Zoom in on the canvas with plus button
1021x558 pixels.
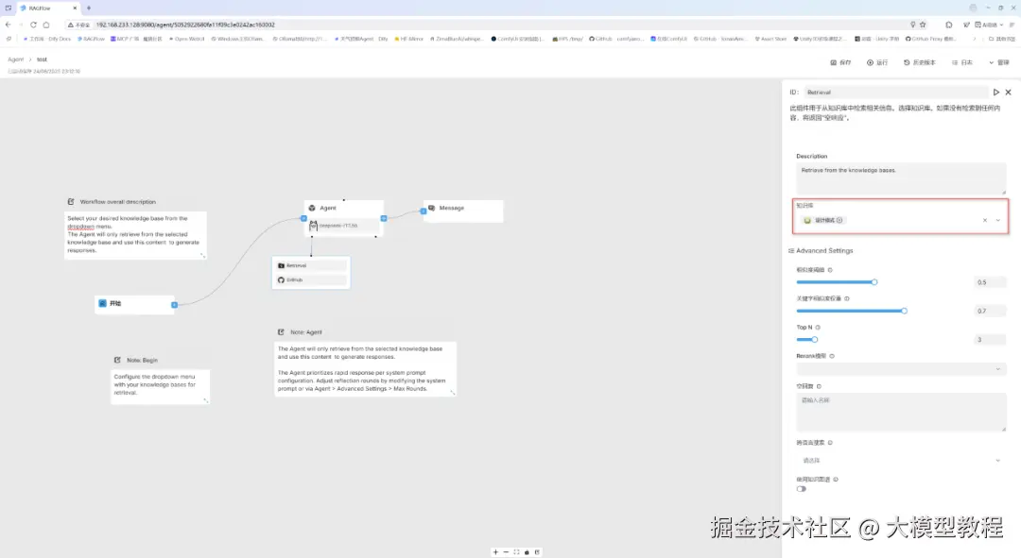[x=495, y=552]
